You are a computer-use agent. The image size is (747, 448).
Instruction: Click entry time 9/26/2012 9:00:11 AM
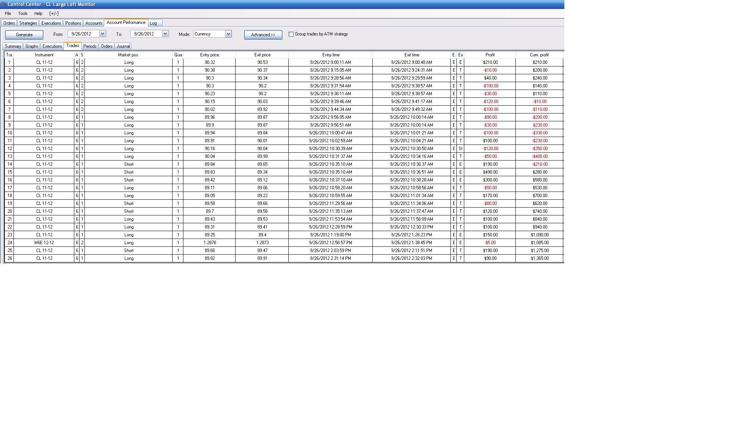[x=331, y=62]
